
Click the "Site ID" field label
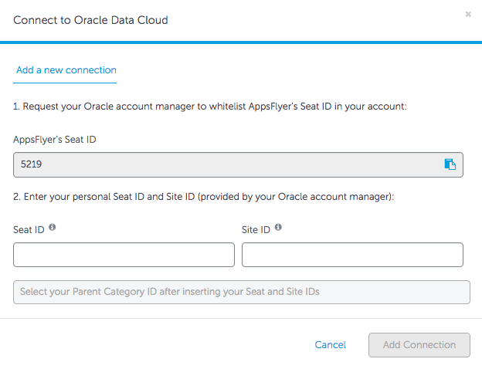pyautogui.click(x=256, y=229)
